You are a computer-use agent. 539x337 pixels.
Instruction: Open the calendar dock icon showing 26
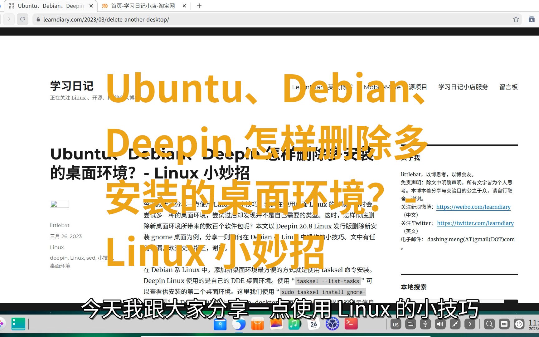point(313,324)
